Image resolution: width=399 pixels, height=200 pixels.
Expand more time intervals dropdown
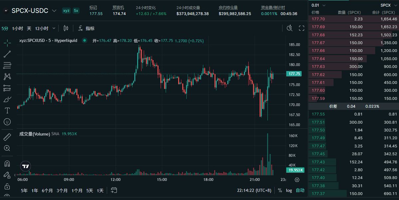click(x=54, y=28)
